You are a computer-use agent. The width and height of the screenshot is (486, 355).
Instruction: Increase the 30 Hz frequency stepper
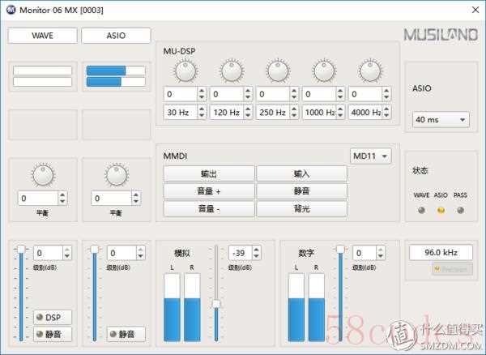202,109
